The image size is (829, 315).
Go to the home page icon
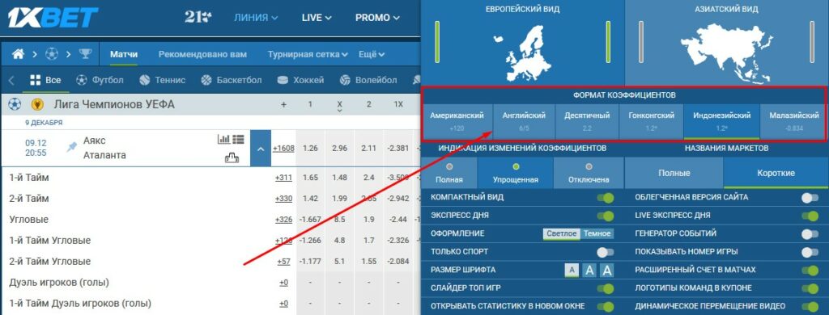pos(18,54)
